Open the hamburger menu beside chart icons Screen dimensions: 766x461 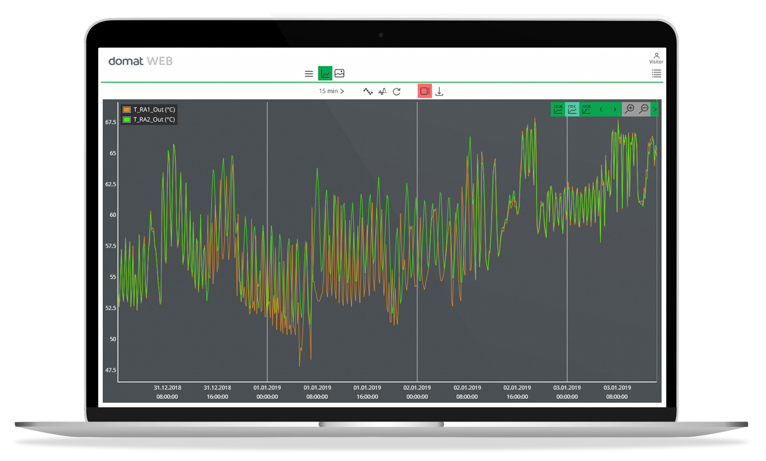(309, 74)
